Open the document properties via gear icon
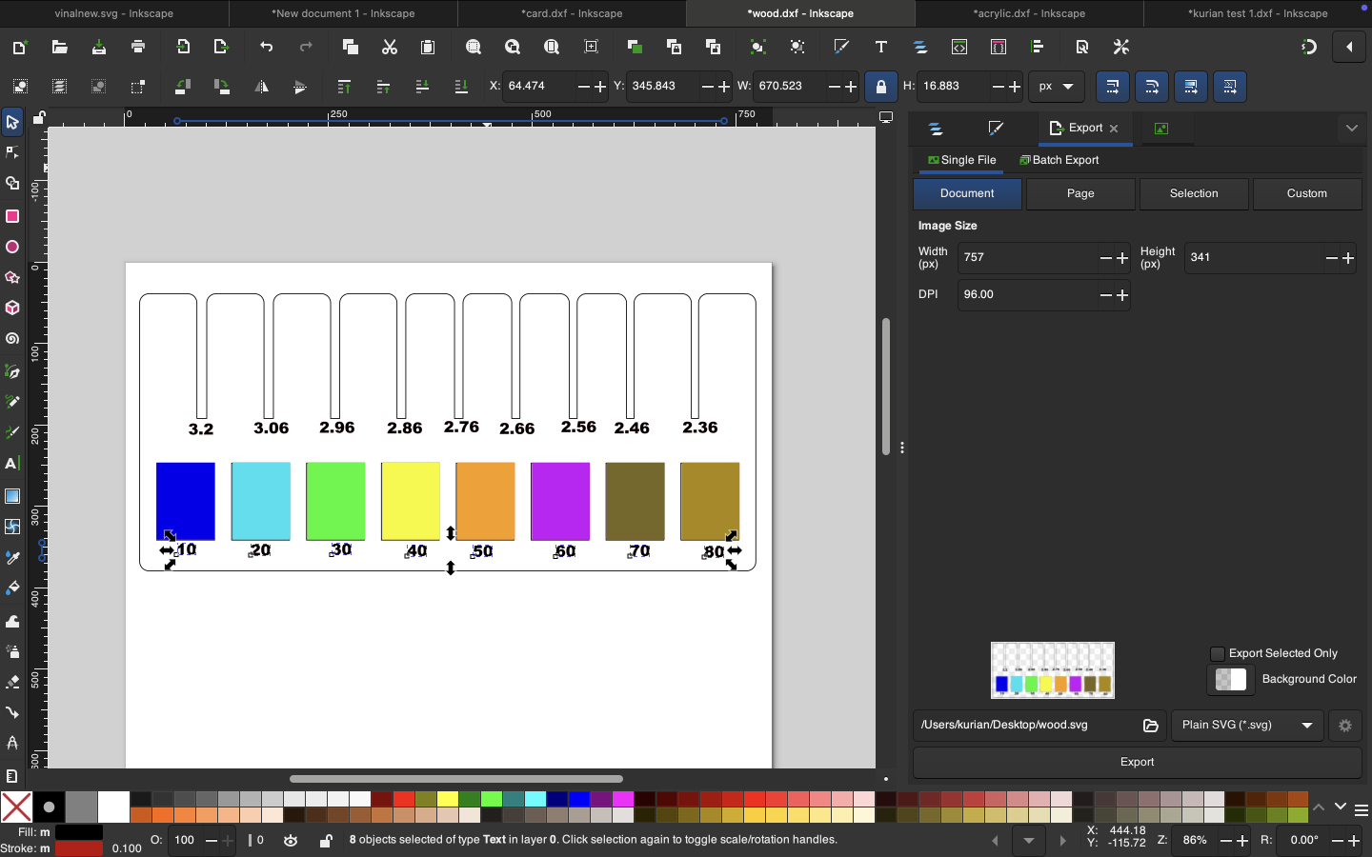Screen dimensions: 1372x857 pyautogui.click(x=1344, y=726)
